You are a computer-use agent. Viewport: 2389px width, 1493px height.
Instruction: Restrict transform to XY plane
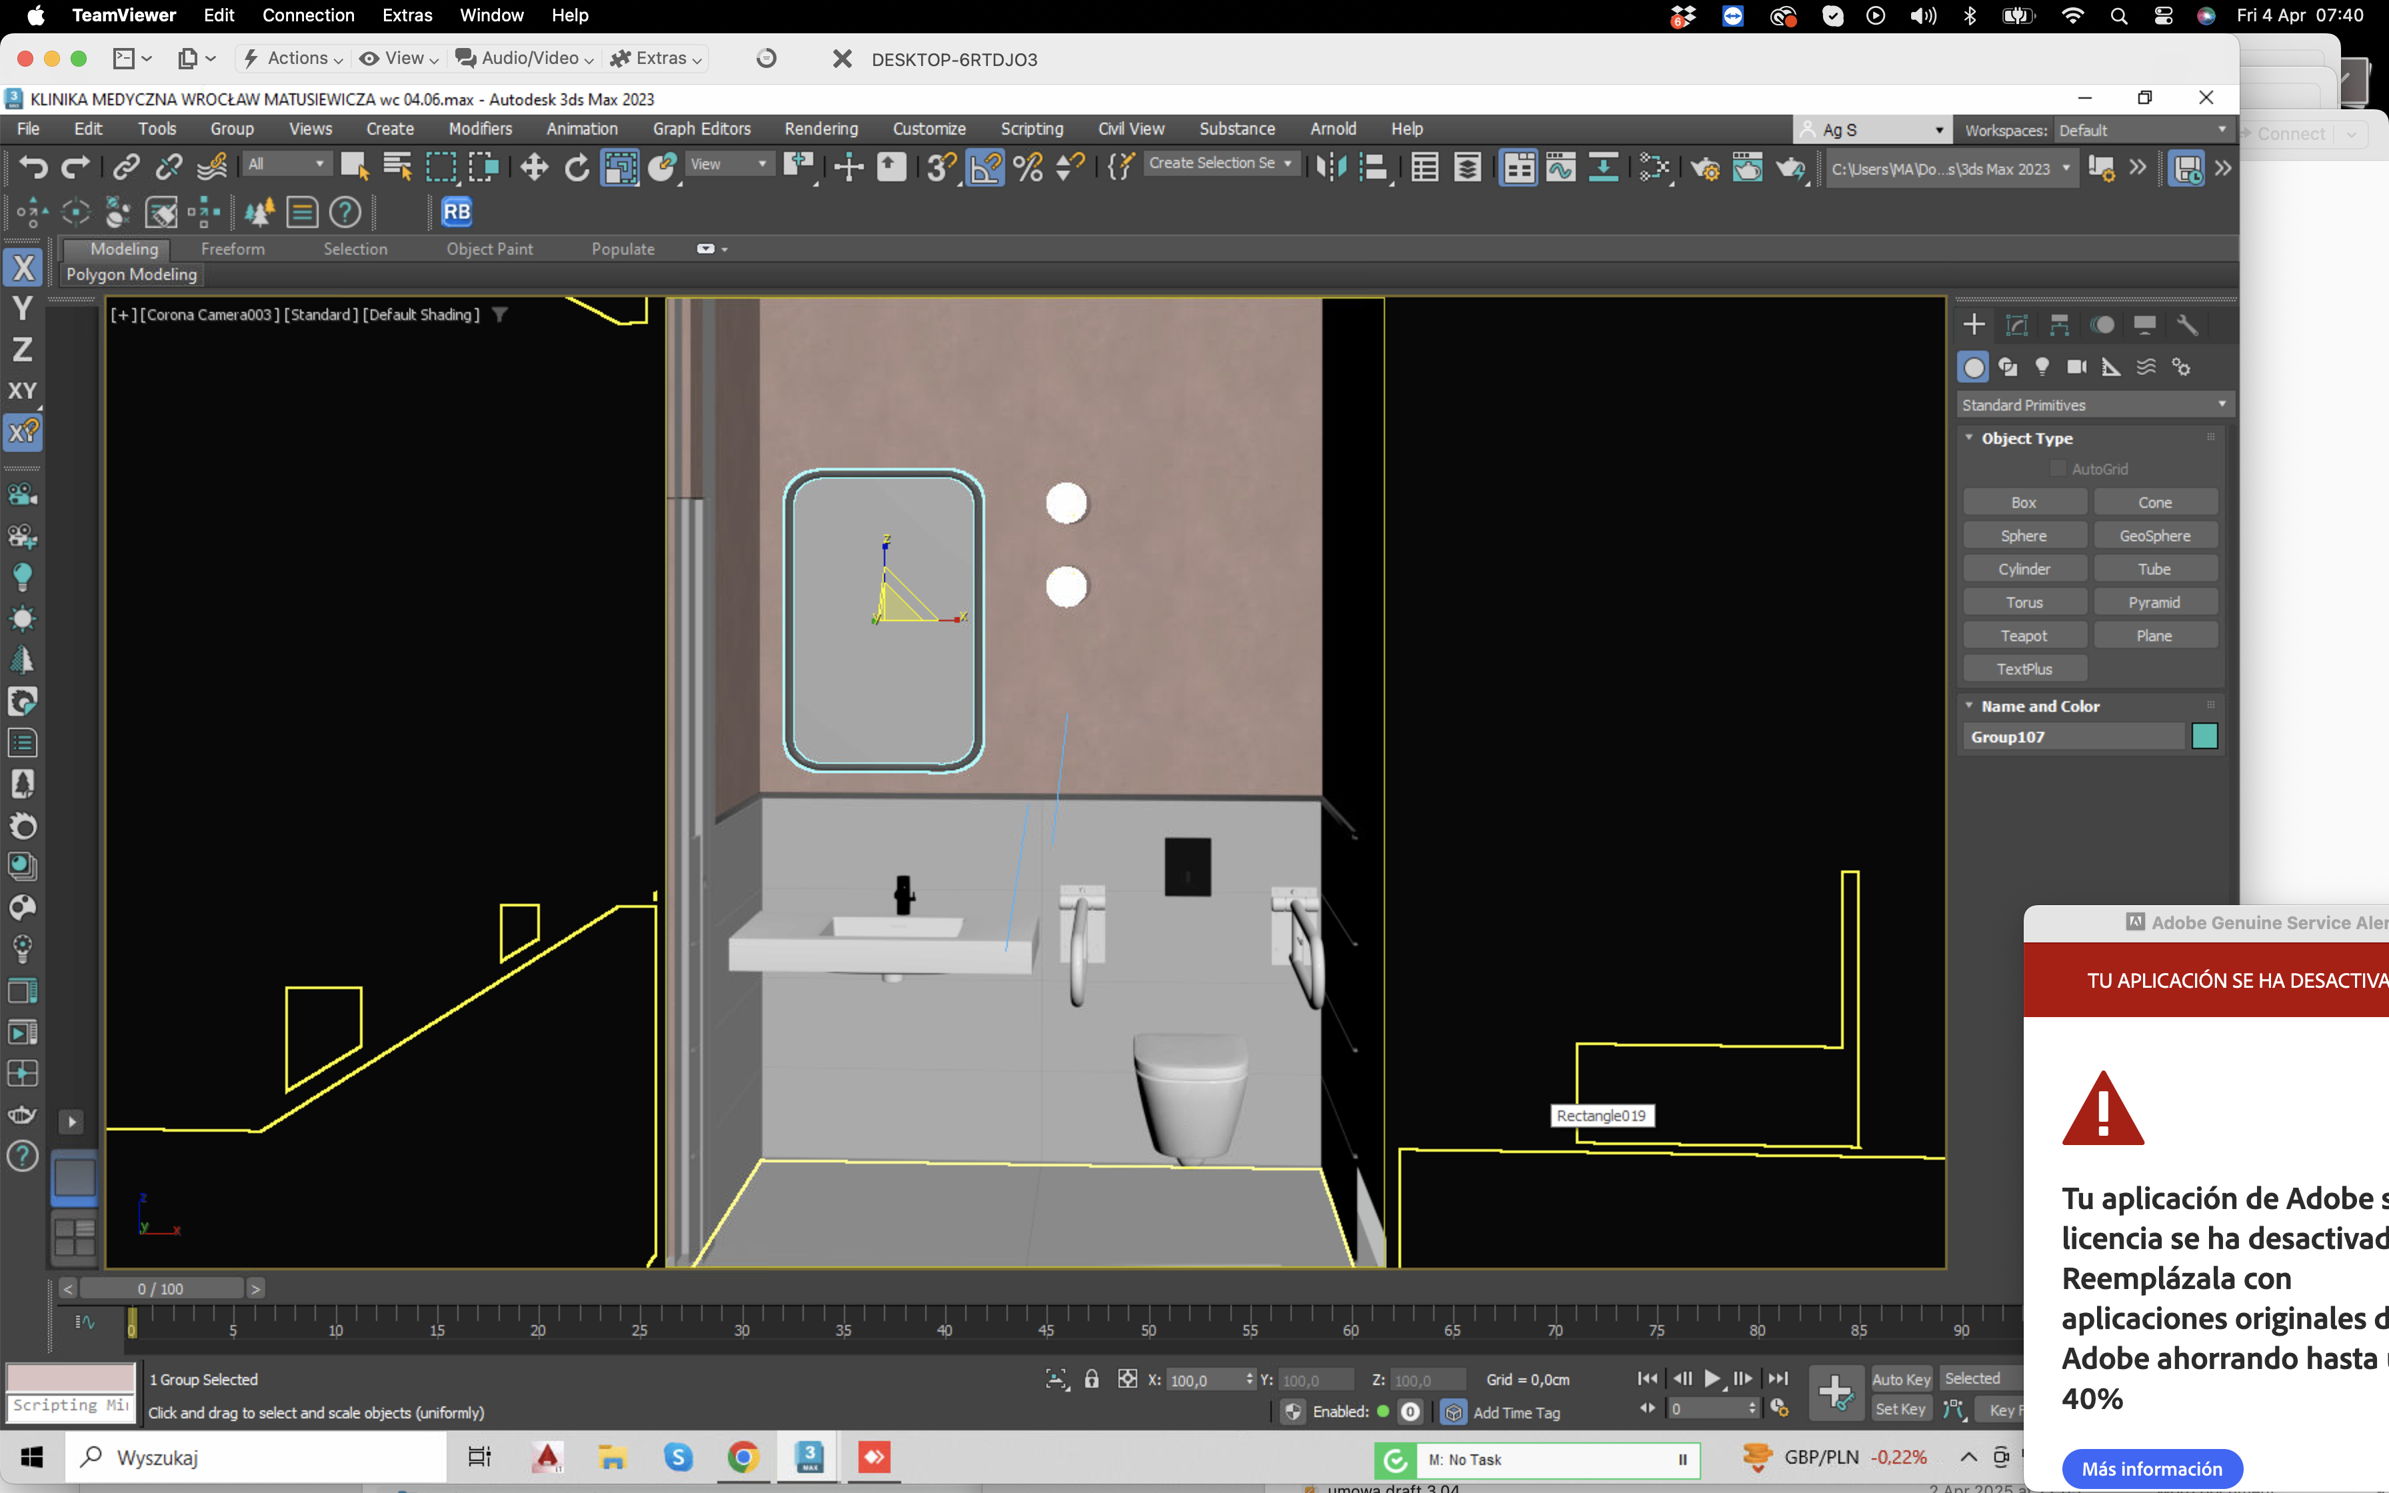pos(23,390)
